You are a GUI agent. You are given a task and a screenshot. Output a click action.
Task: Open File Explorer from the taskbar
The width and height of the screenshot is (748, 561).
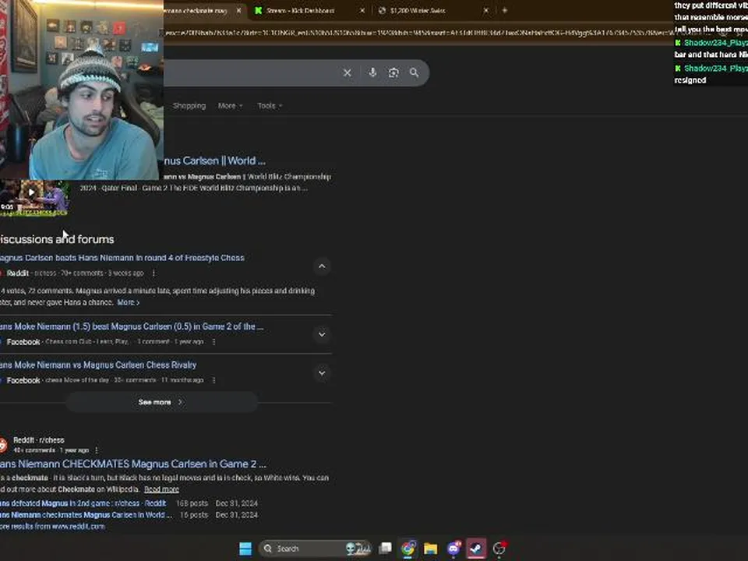tap(430, 549)
